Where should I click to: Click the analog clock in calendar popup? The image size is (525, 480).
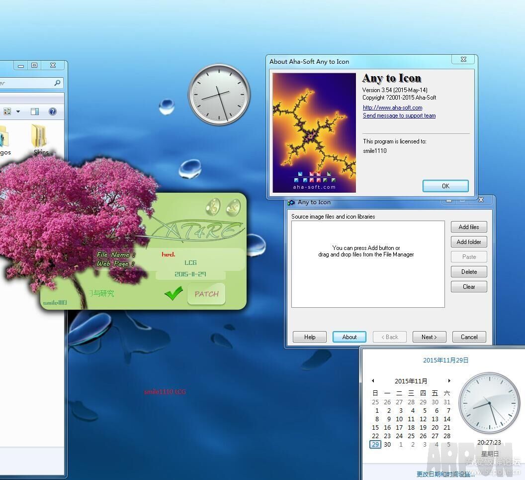pos(489,403)
